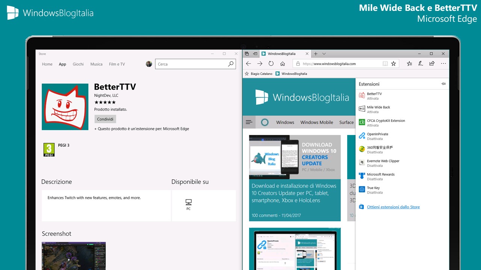This screenshot has width=481, height=270.
Task: Open a new tab with the plus icon
Action: 316,54
